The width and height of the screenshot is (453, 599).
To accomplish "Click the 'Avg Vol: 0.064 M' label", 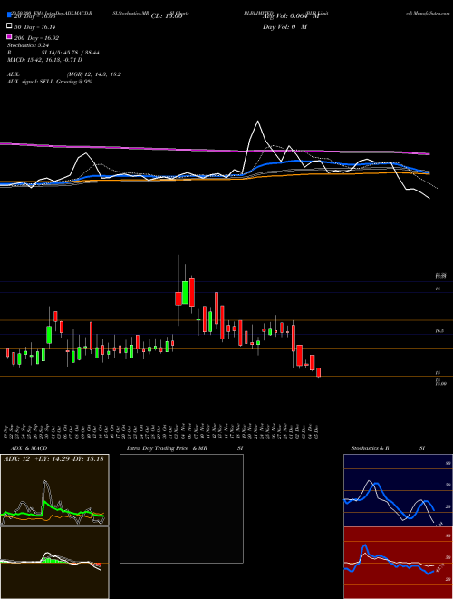I will point(291,16).
